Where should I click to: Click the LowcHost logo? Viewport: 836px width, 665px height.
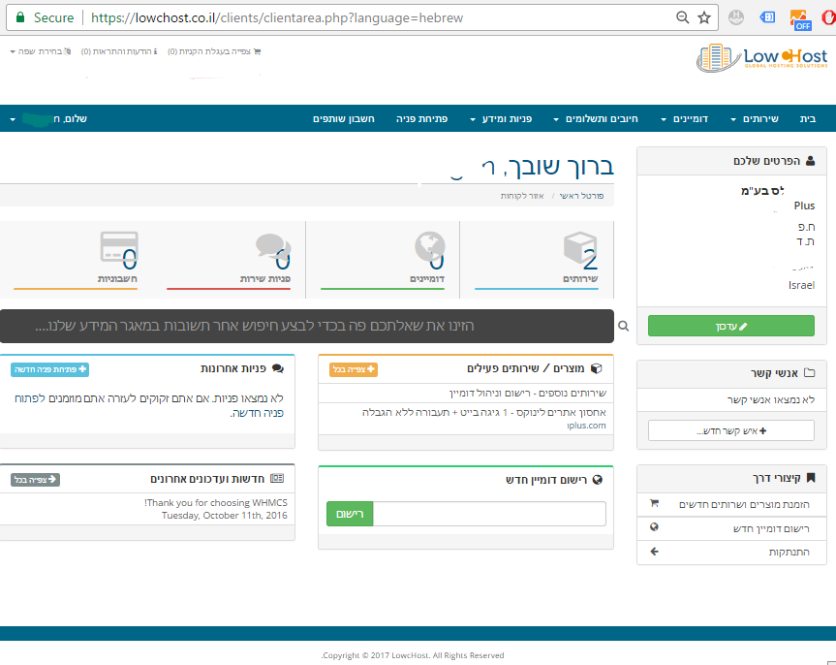click(760, 60)
